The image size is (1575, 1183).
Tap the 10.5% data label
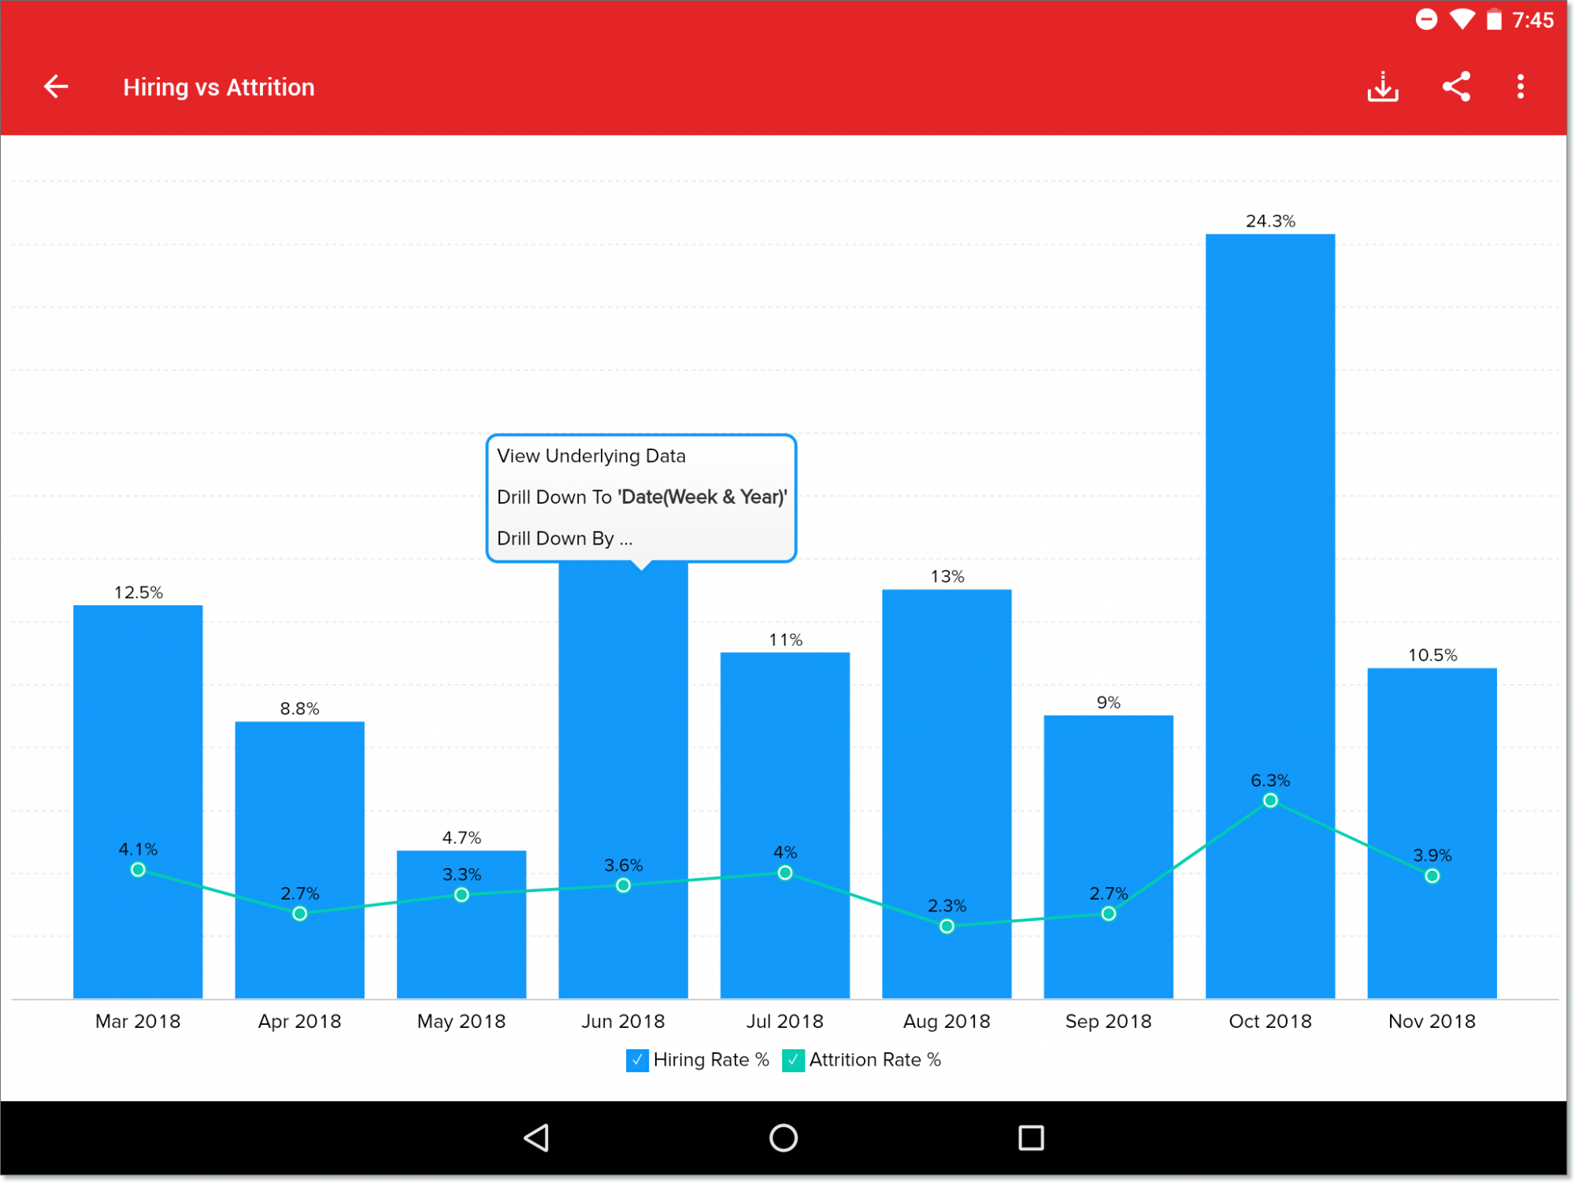1432,656
